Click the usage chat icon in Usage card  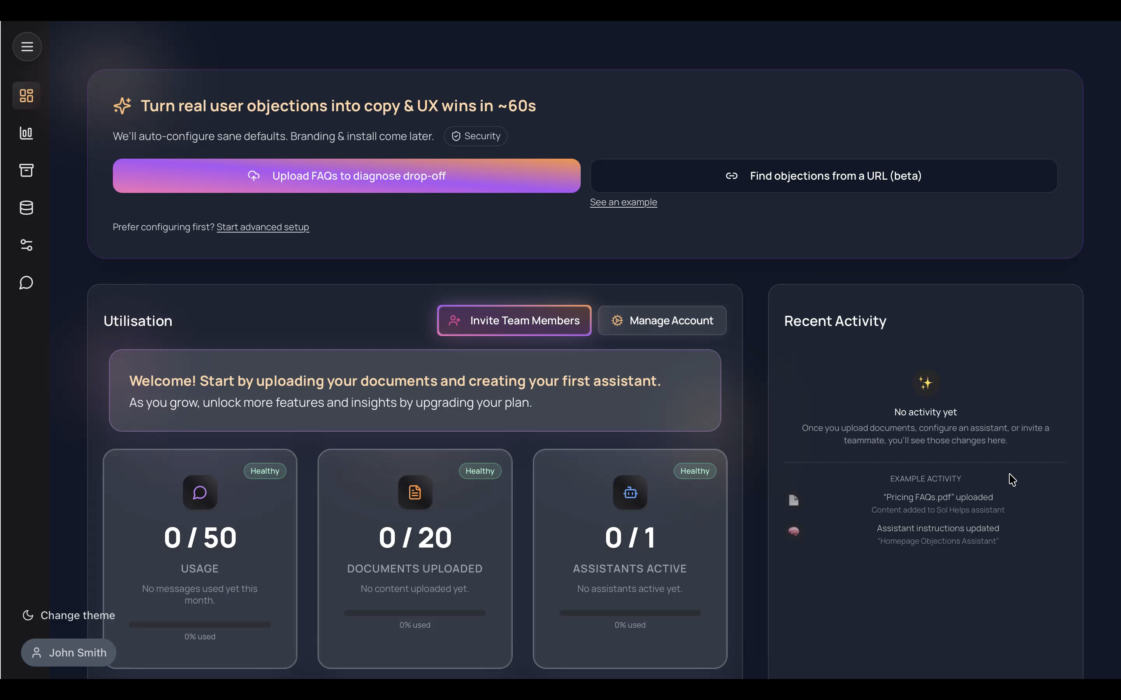(x=200, y=493)
